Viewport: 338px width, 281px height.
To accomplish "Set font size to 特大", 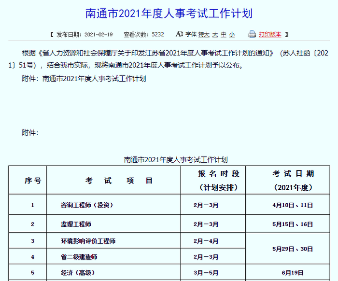I will tap(204, 35).
